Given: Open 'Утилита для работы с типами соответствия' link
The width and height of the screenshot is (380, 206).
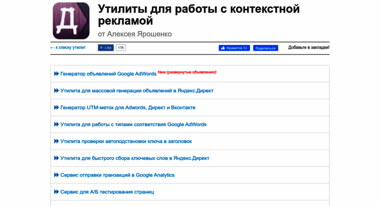Looking at the screenshot, I should [134, 125].
